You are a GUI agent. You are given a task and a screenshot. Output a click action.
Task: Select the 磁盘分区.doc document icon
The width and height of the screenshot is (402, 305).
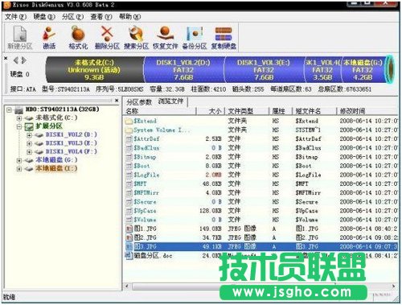pos(129,256)
